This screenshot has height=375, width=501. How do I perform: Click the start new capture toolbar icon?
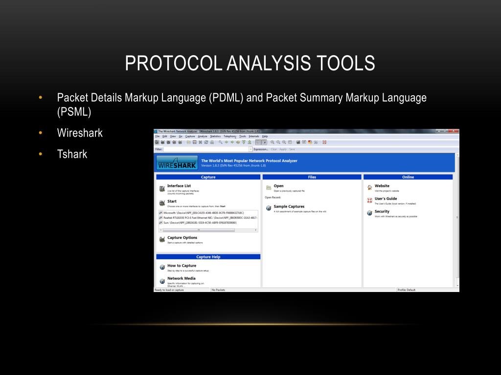coord(168,142)
